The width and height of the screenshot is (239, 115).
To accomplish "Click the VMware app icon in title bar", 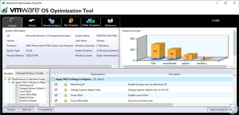I will coord(3,3).
